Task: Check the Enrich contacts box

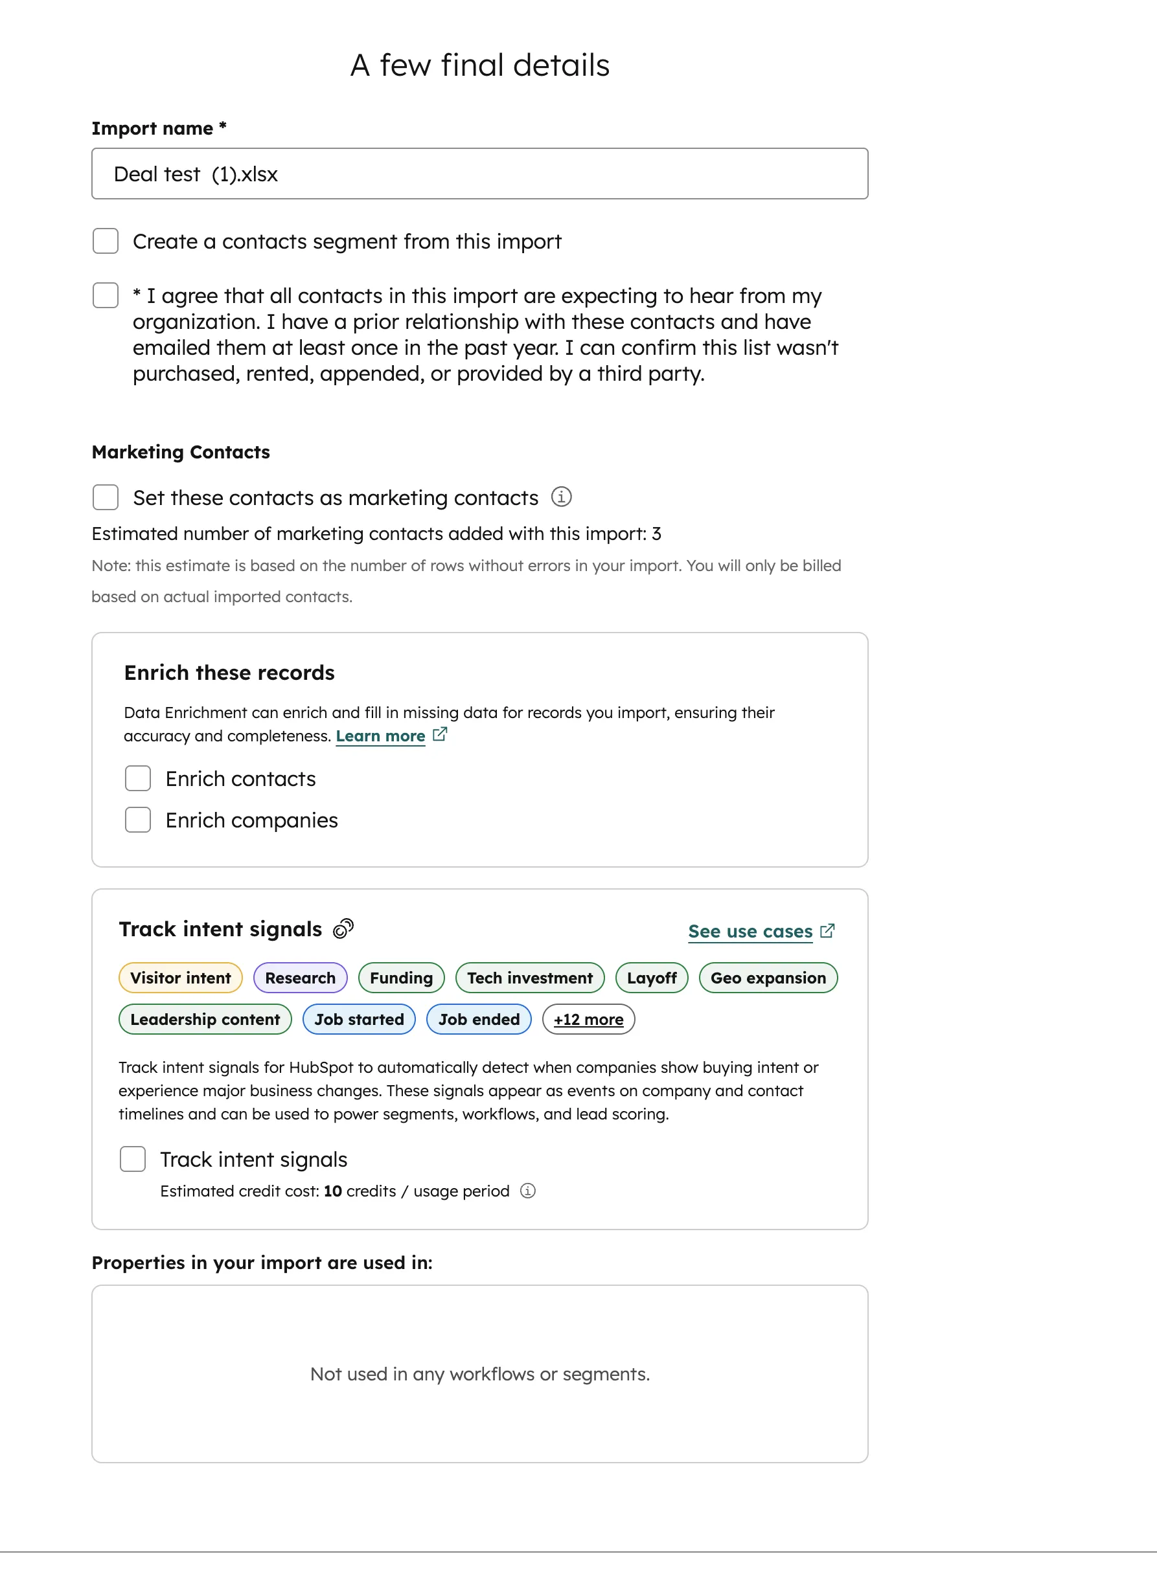Action: 138,778
